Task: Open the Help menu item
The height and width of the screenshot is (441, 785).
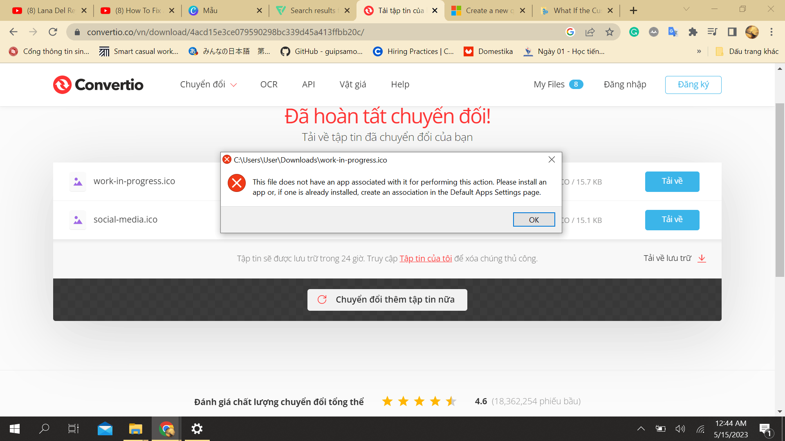Action: 400,85
